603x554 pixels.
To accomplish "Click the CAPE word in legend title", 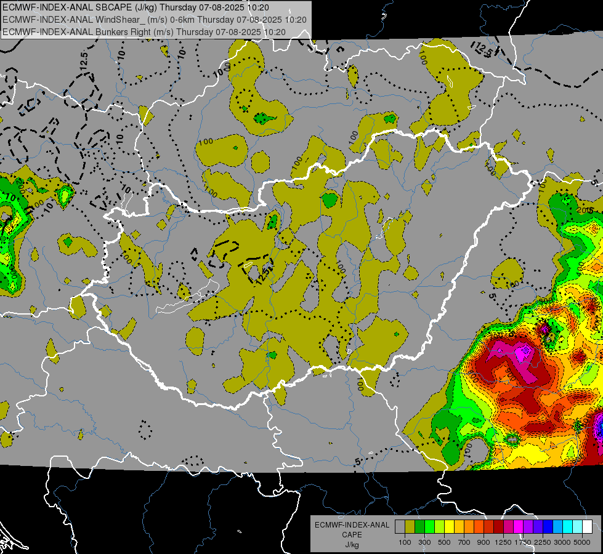I will pyautogui.click(x=352, y=535).
